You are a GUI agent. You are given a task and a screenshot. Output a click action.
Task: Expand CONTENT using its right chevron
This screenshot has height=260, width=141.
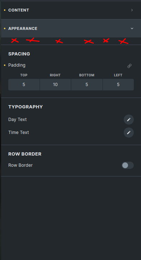[x=132, y=10]
